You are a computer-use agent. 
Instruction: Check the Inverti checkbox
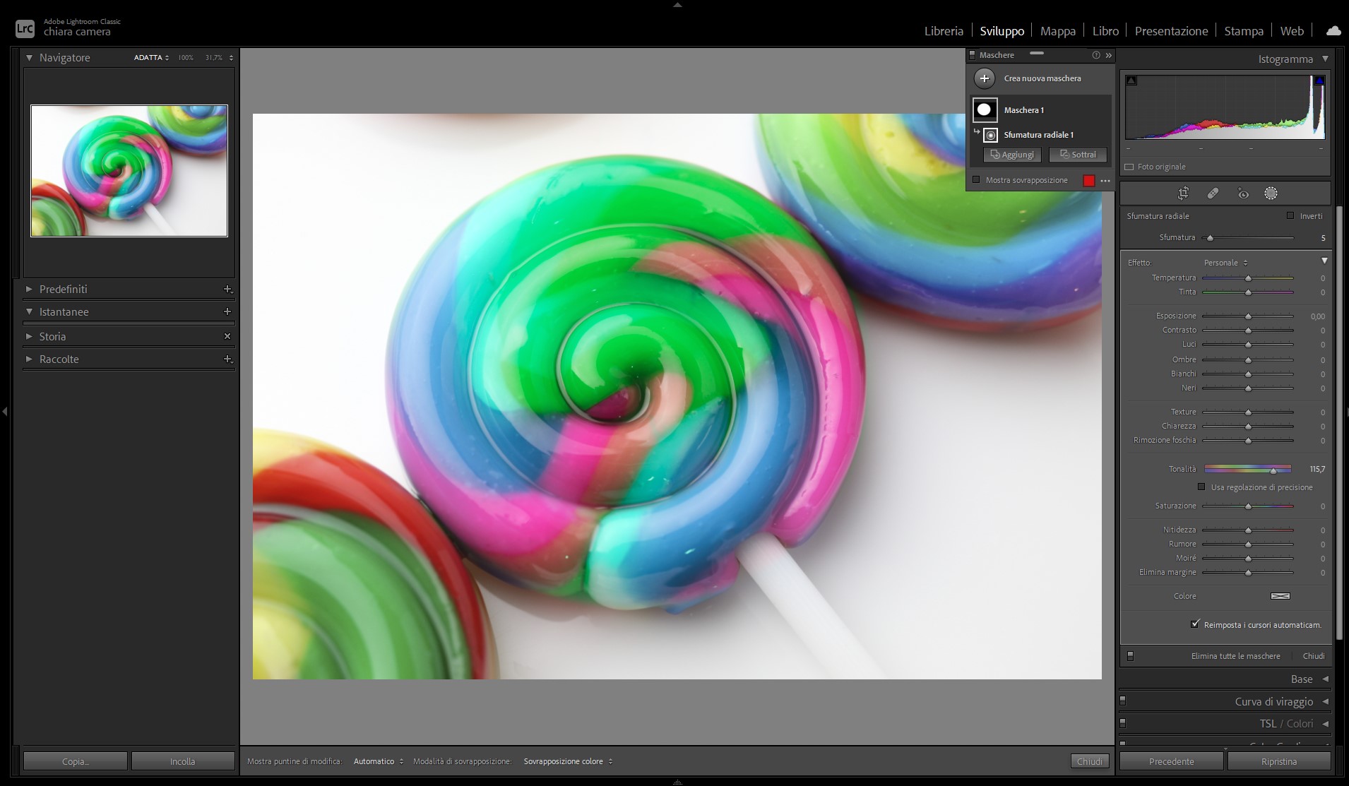pos(1290,216)
